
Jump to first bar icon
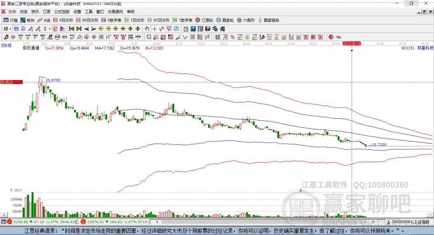71,29
